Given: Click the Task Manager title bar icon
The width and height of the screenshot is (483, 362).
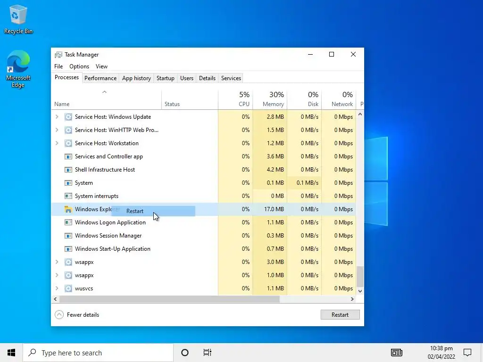Looking at the screenshot, I should (x=58, y=55).
